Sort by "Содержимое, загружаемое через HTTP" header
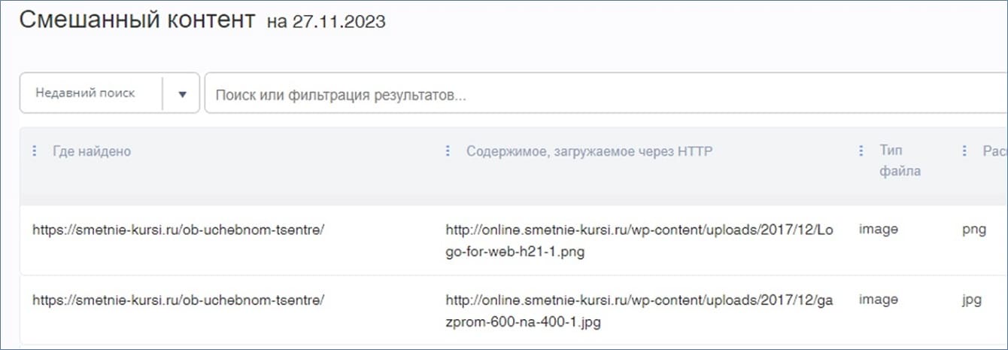 (x=589, y=151)
